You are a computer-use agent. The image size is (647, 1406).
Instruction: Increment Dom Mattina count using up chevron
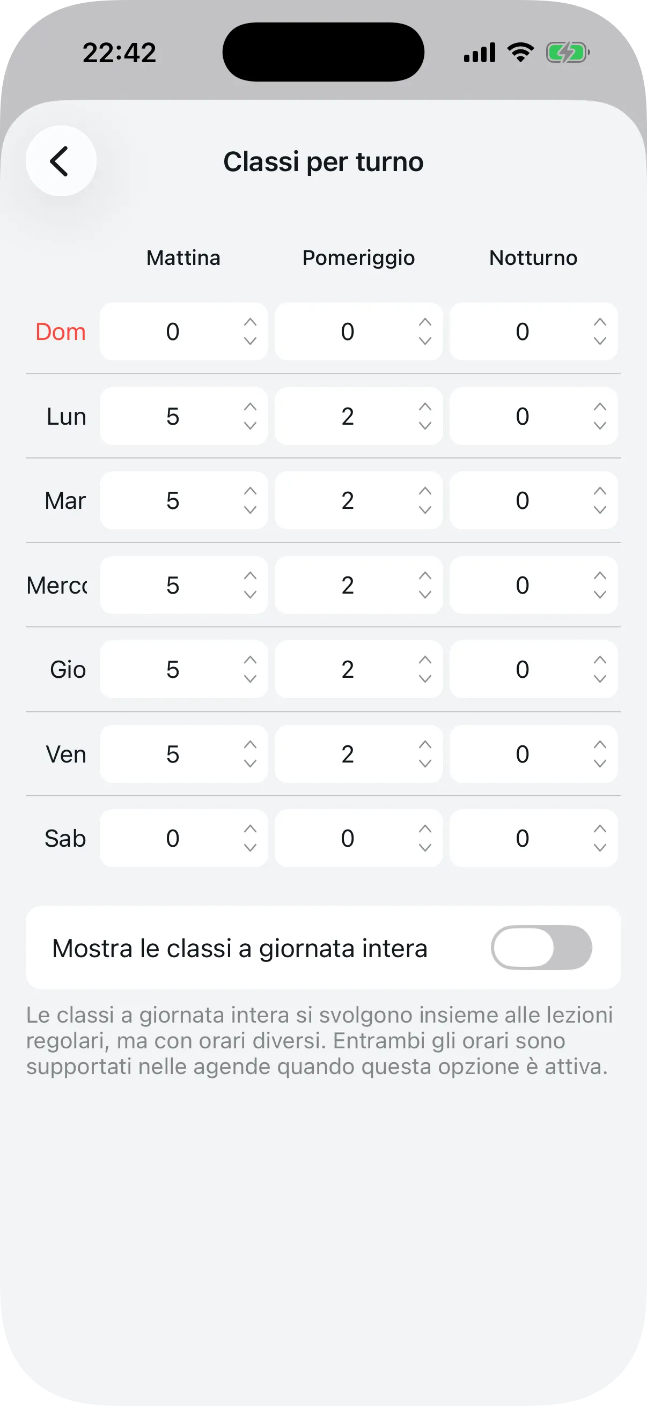pyautogui.click(x=250, y=322)
